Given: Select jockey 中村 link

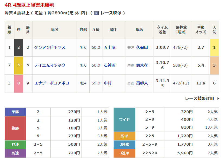Looking at the screenshot, I should (x=108, y=83).
